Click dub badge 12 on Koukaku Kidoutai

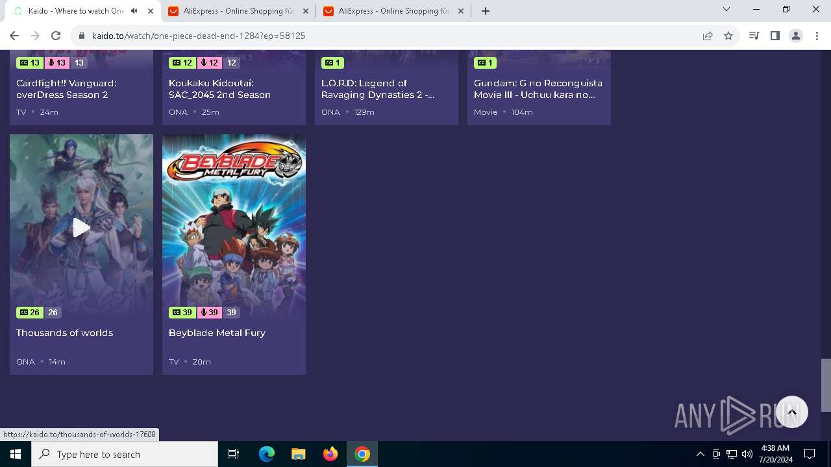tap(209, 63)
